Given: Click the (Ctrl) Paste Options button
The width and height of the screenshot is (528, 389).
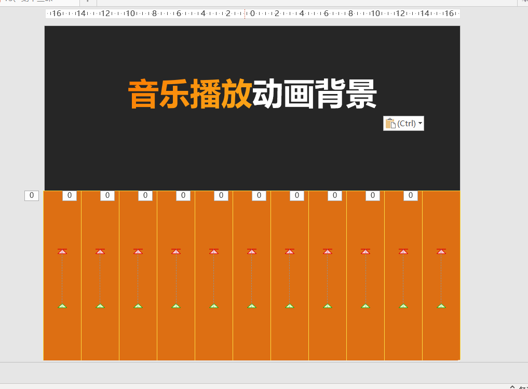Looking at the screenshot, I should click(x=403, y=123).
